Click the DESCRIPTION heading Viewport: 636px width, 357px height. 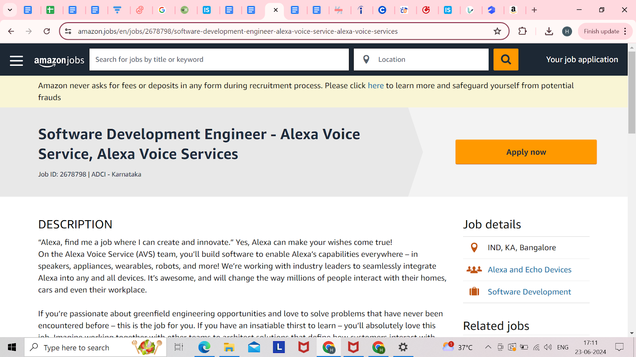(x=75, y=225)
